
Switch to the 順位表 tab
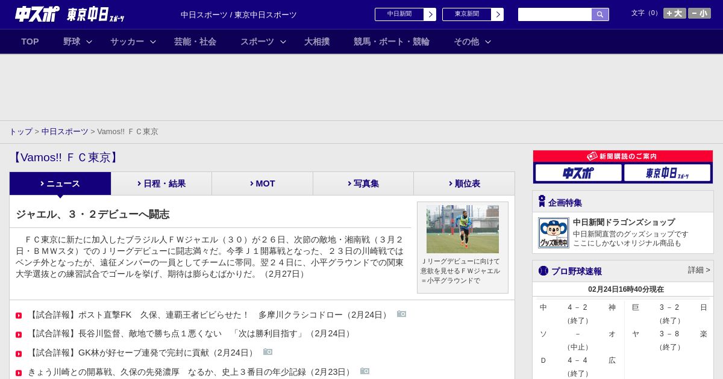point(464,183)
